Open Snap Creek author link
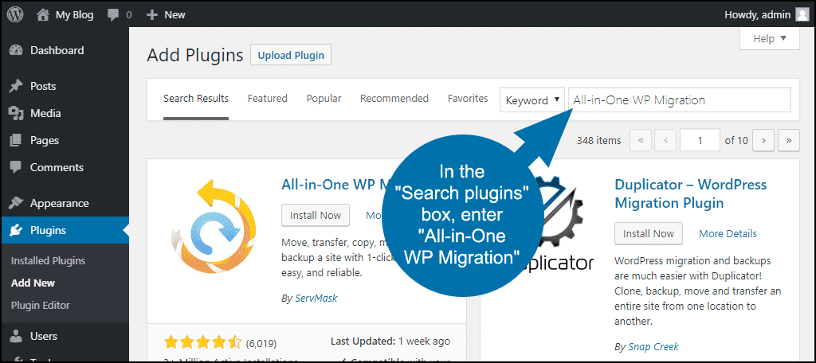The image size is (816, 363). click(653, 347)
